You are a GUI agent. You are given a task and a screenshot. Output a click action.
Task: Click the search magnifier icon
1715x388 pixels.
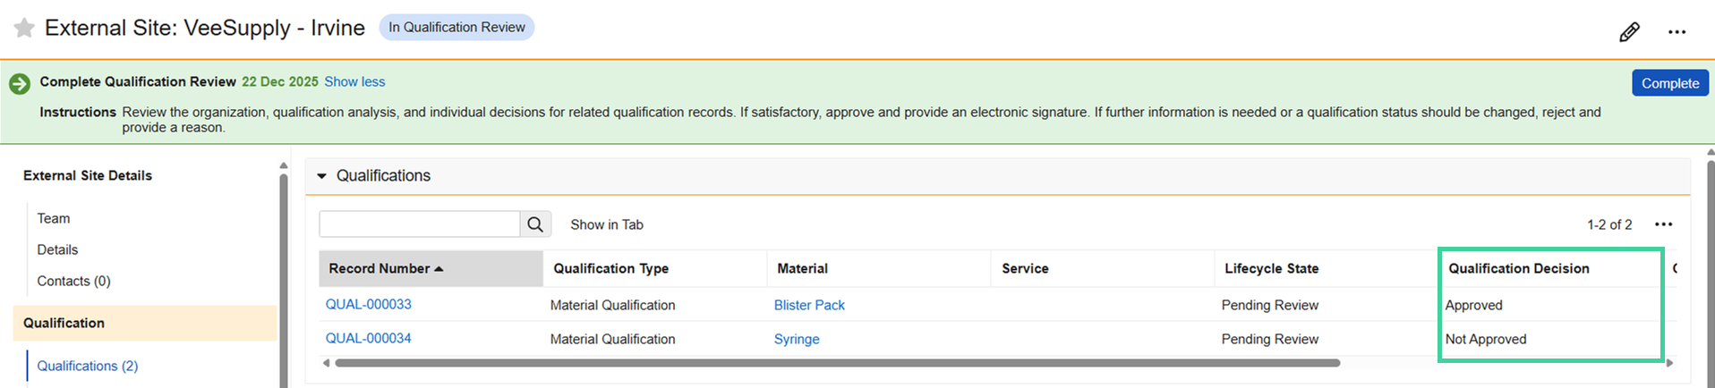tap(535, 224)
